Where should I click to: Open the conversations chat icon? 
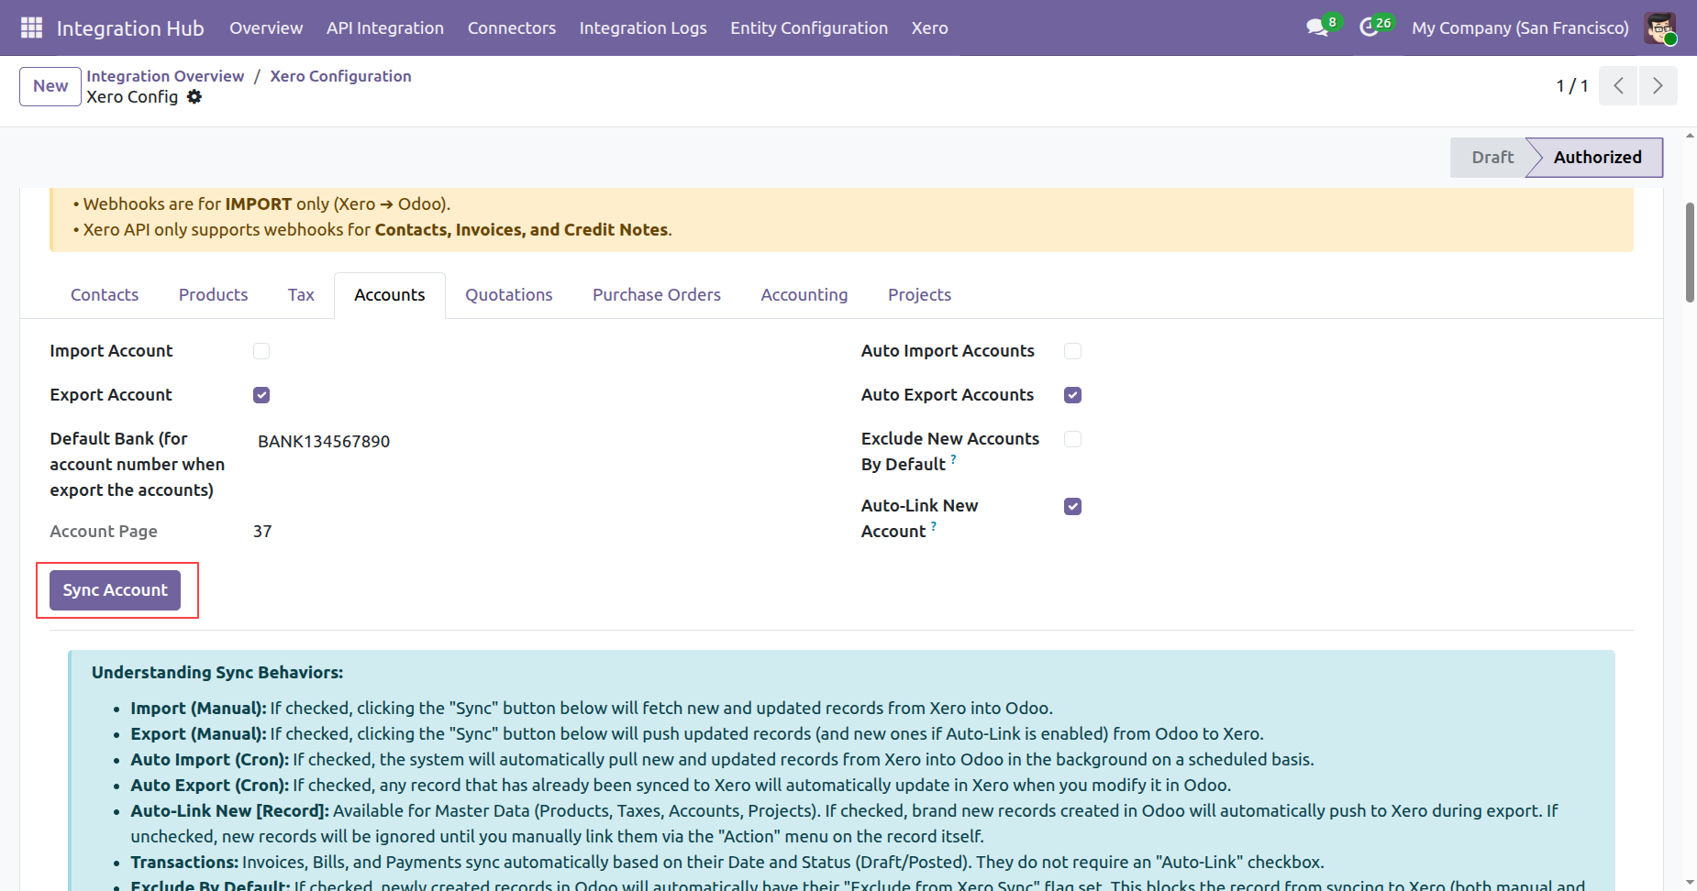[x=1318, y=27]
